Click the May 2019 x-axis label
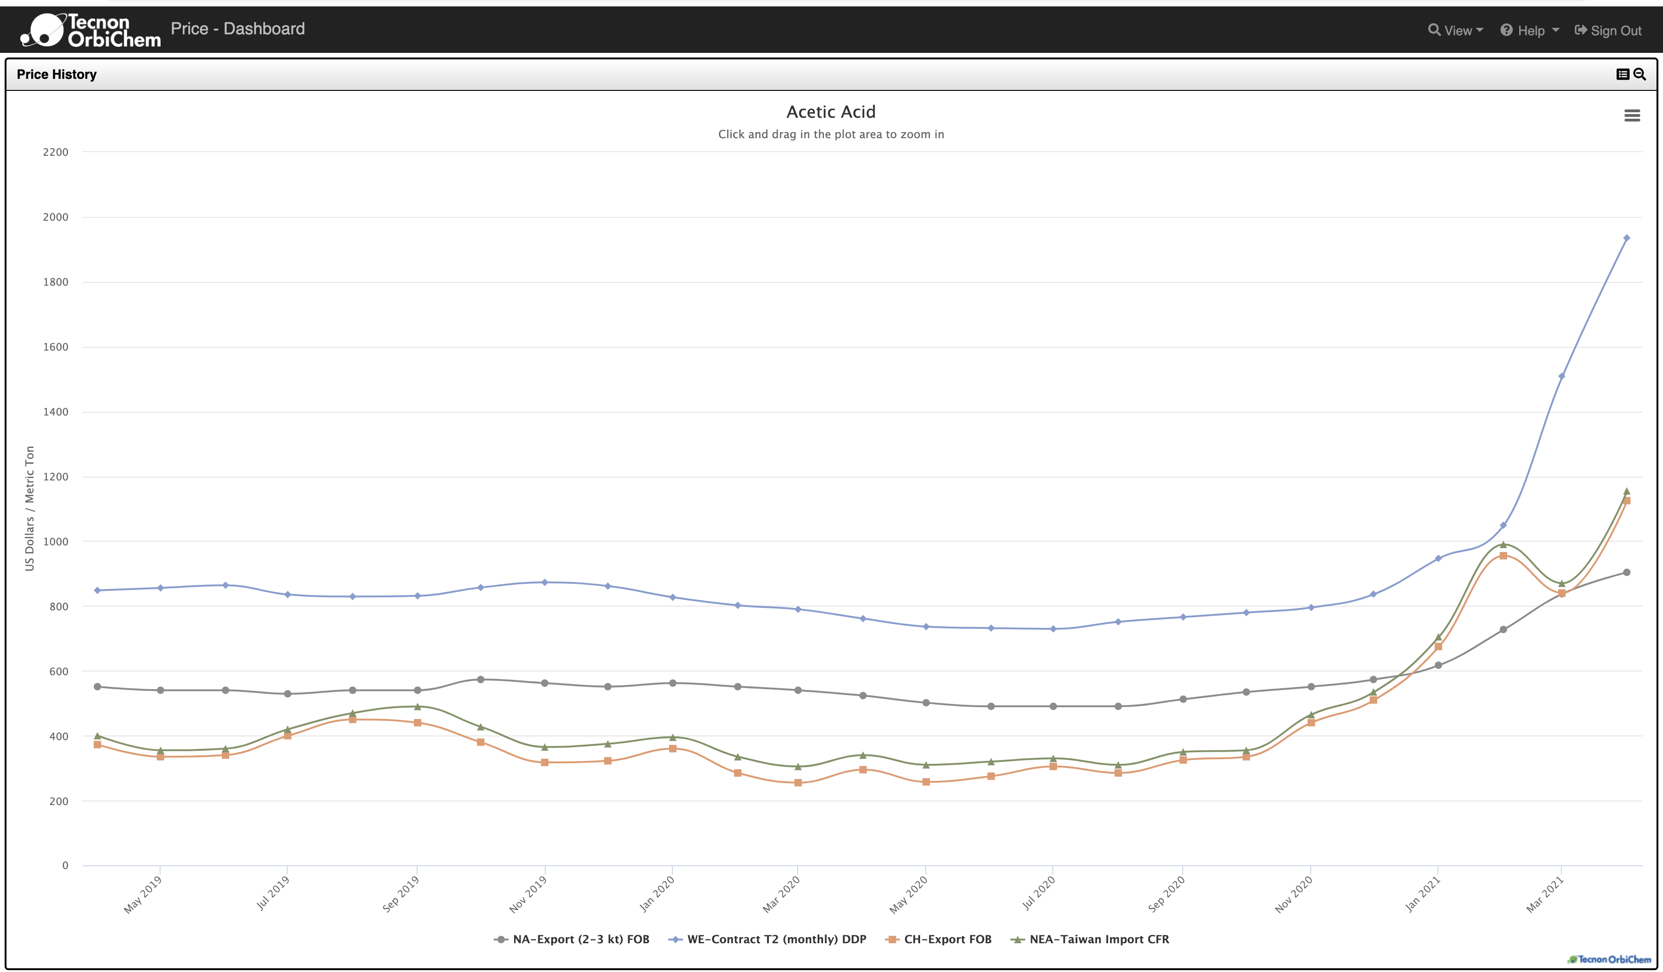Viewport: 1663px width, 972px height. (142, 895)
